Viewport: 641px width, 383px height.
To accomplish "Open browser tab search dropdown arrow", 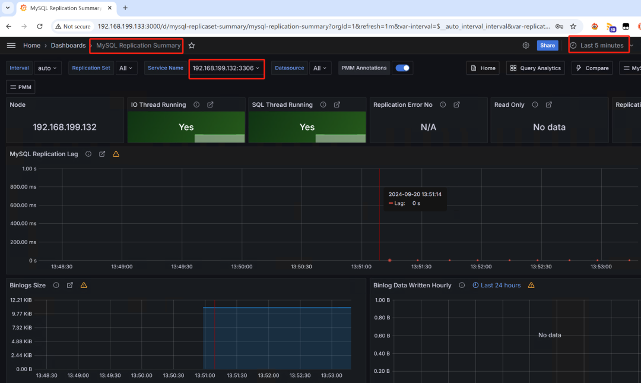I will (x=7, y=8).
